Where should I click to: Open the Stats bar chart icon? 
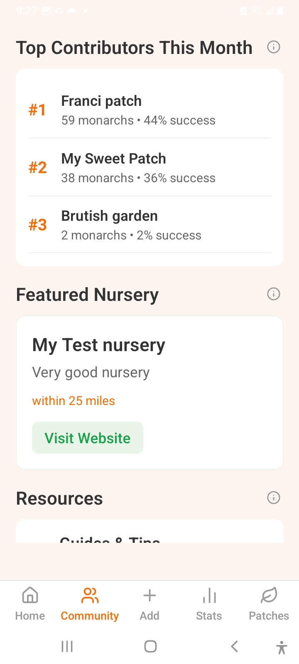pos(209,596)
